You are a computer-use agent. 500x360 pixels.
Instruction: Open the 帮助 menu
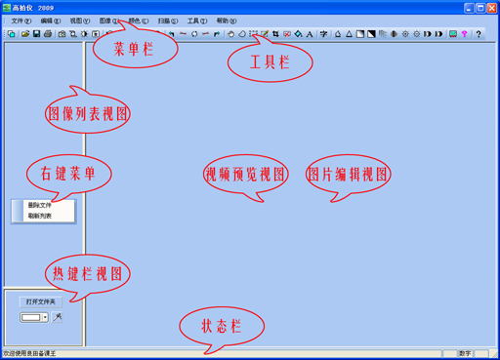[227, 20]
